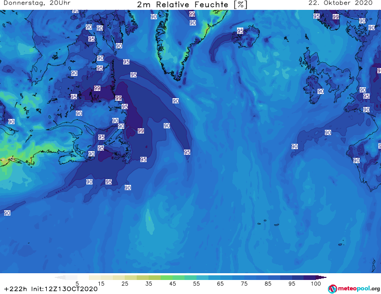381x294 pixels.
Task: Click the '+222h Init:12Z13OCT2020' run label
Action: (x=51, y=289)
